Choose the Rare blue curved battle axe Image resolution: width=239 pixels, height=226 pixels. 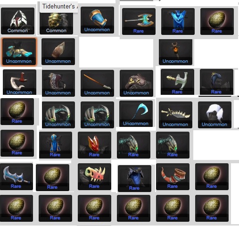16,176
